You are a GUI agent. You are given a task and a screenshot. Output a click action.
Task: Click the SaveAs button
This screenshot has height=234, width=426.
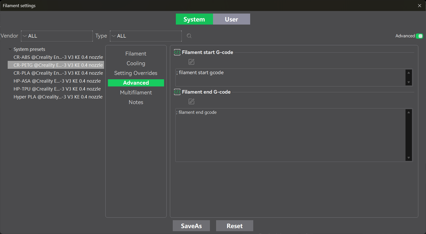pyautogui.click(x=191, y=226)
